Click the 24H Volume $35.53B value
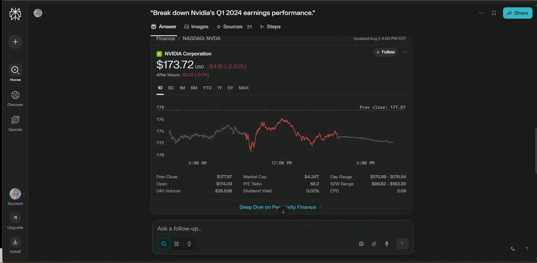The image size is (537, 263). point(223,191)
